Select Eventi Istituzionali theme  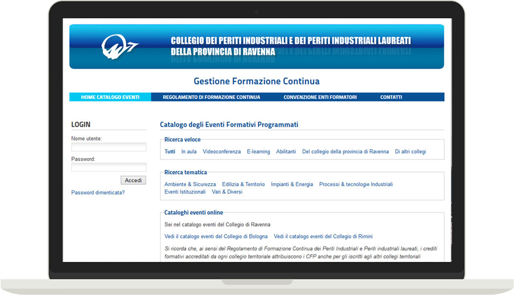[x=185, y=192]
